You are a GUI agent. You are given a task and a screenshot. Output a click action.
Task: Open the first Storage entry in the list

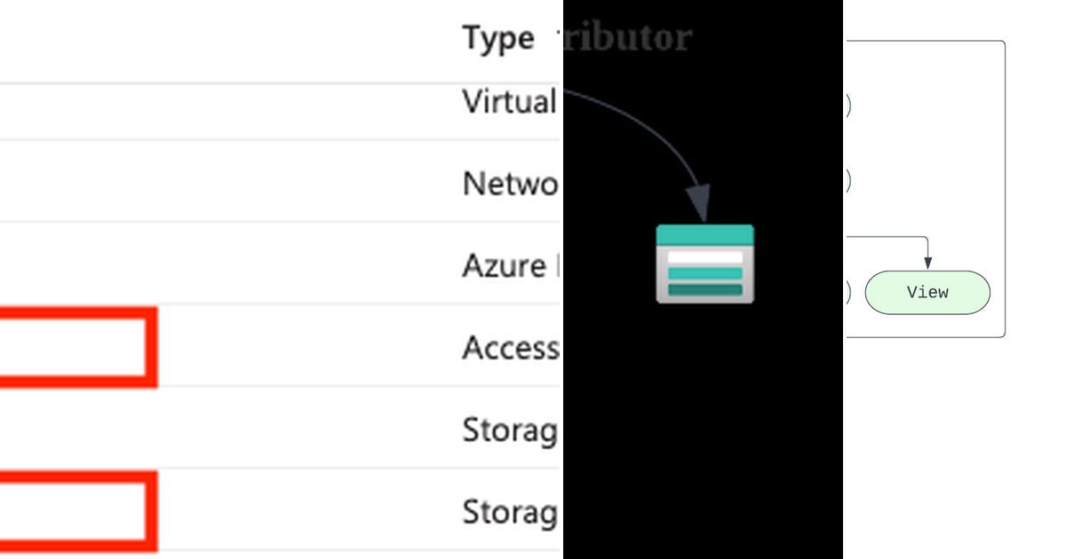coord(508,430)
